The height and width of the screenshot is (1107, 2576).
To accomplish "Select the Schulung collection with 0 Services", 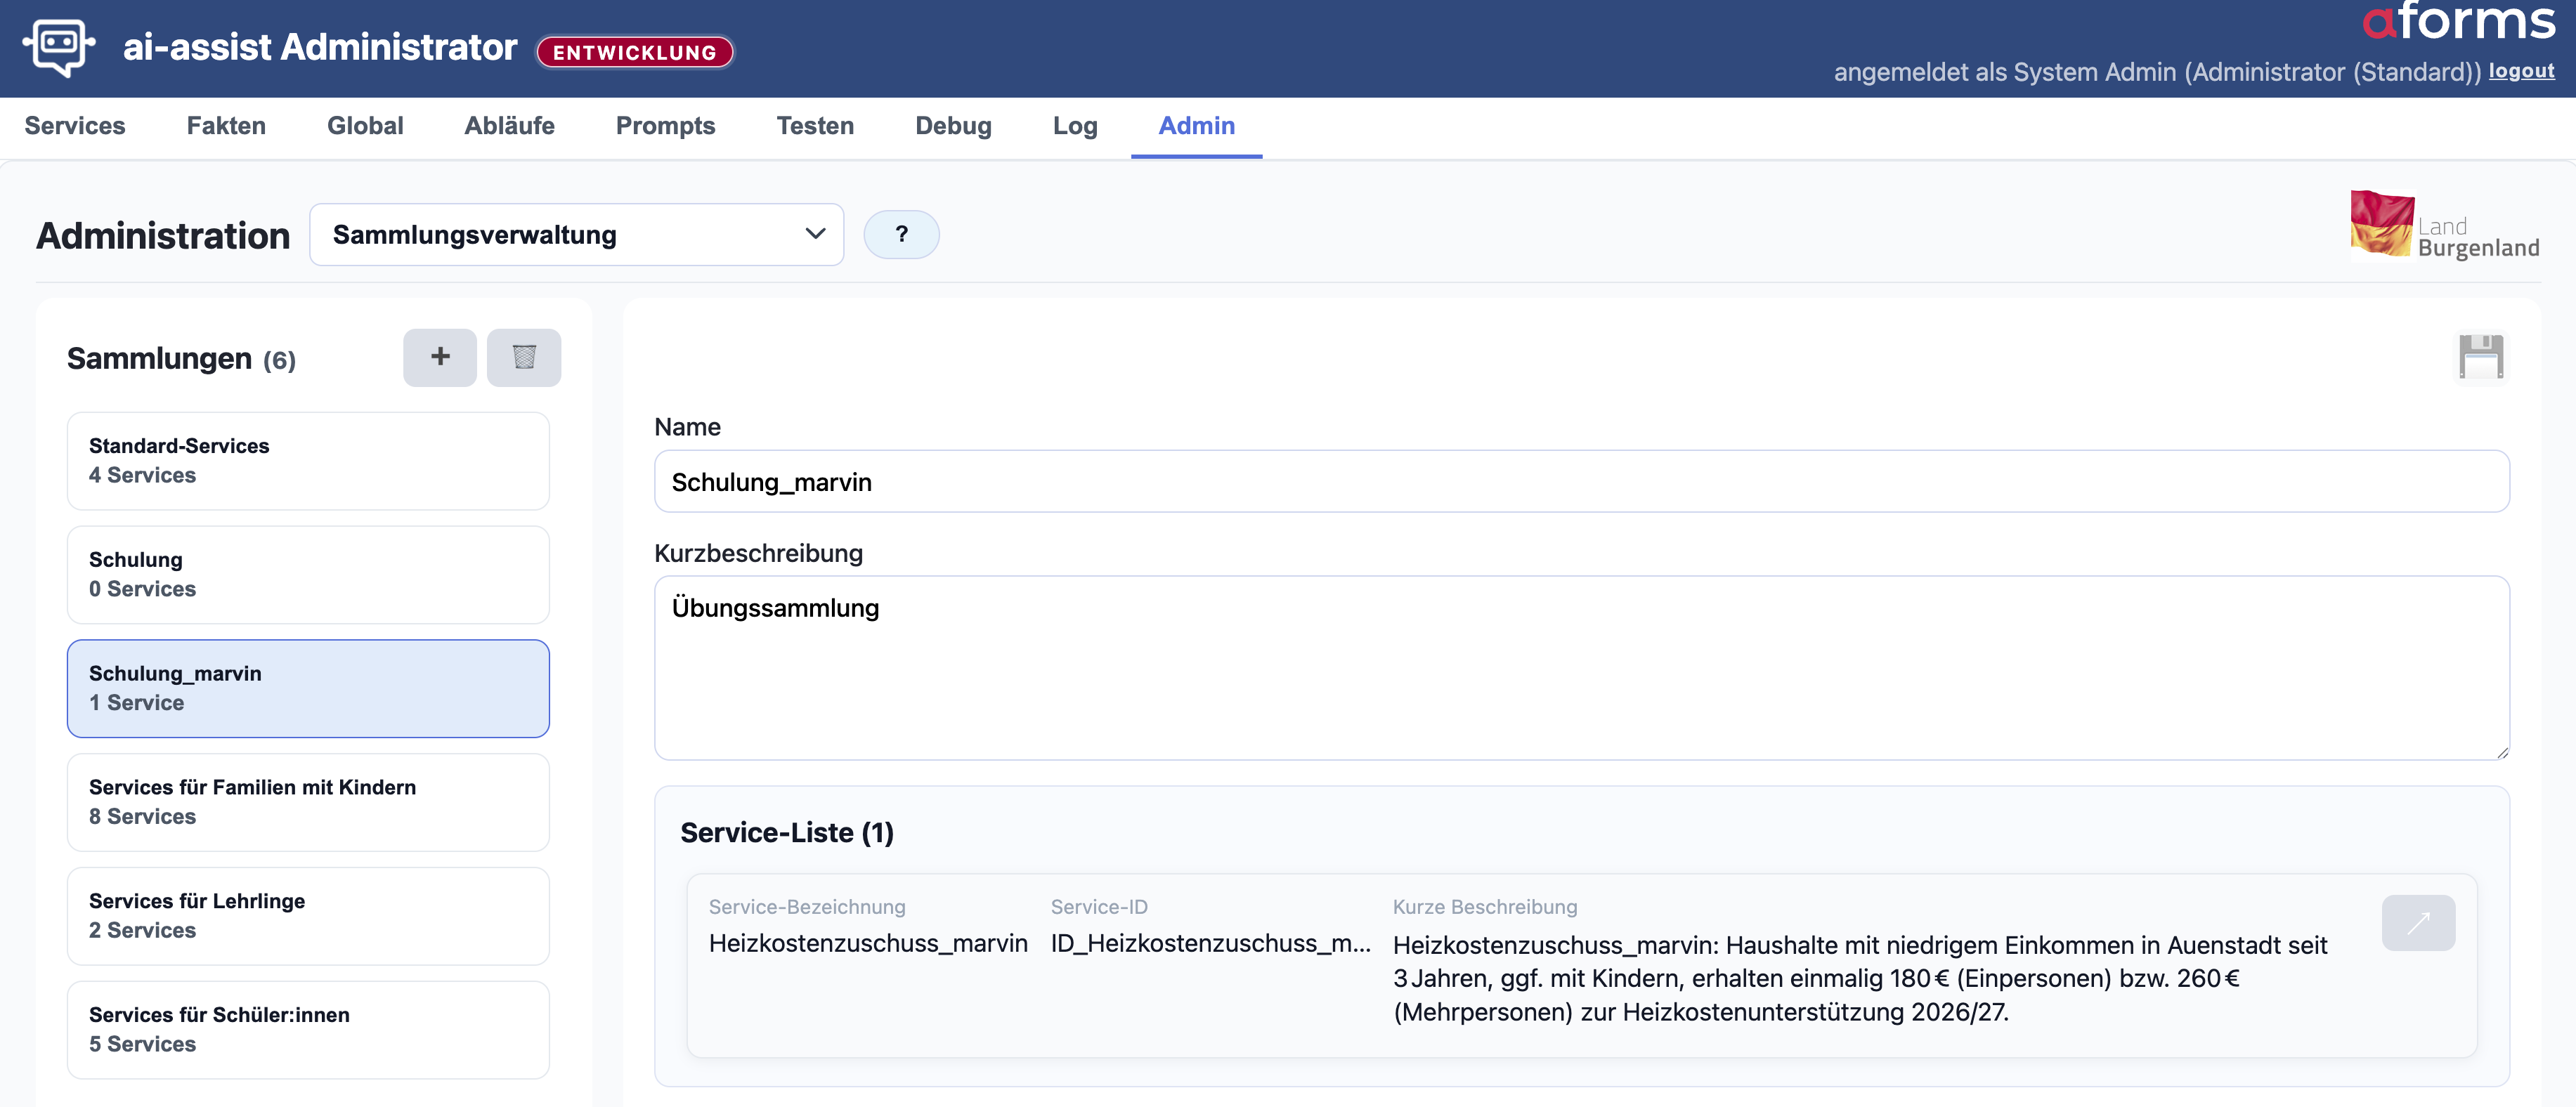I will coord(308,575).
